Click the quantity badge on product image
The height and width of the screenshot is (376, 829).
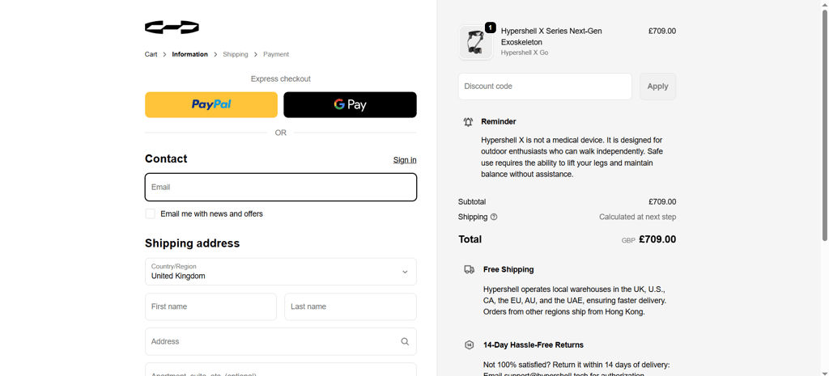point(490,27)
